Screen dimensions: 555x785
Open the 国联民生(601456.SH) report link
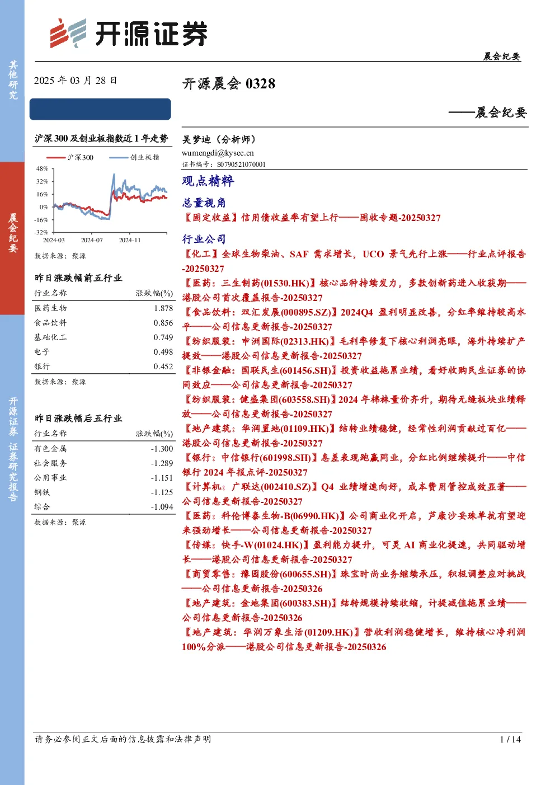pyautogui.click(x=354, y=378)
